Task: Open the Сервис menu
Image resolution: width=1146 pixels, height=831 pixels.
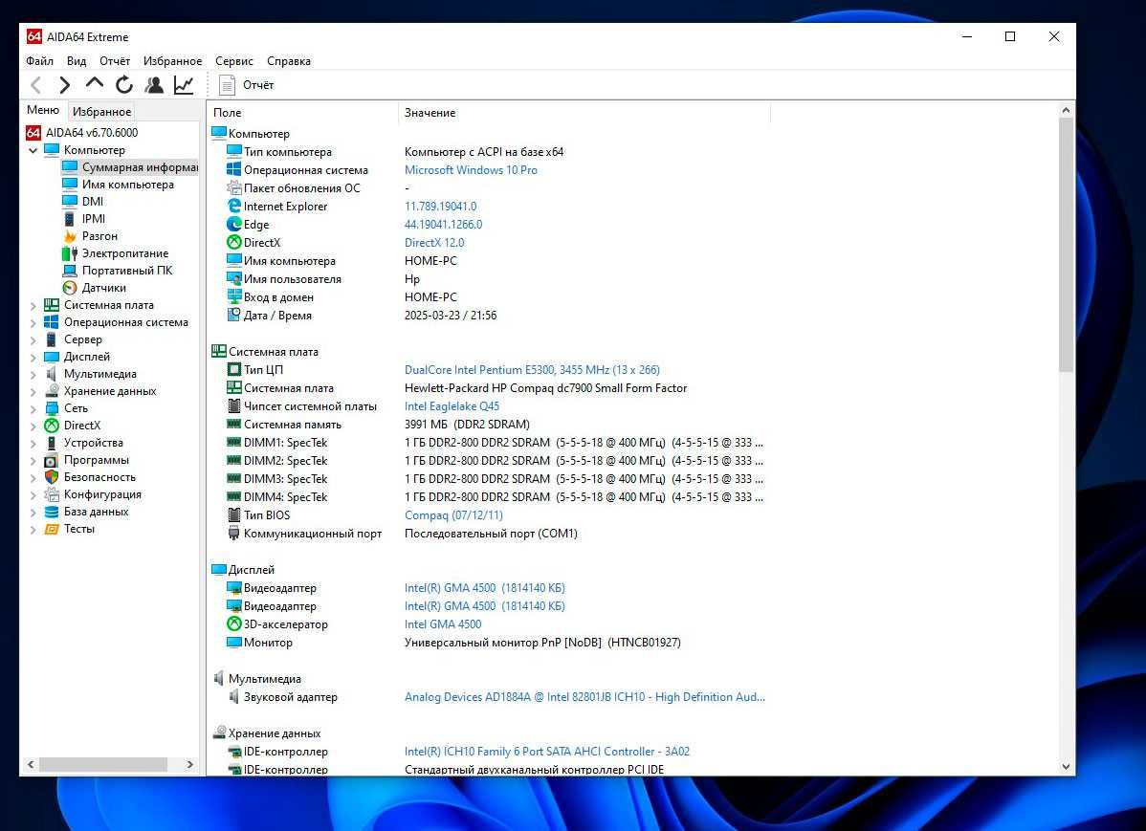Action: [233, 61]
